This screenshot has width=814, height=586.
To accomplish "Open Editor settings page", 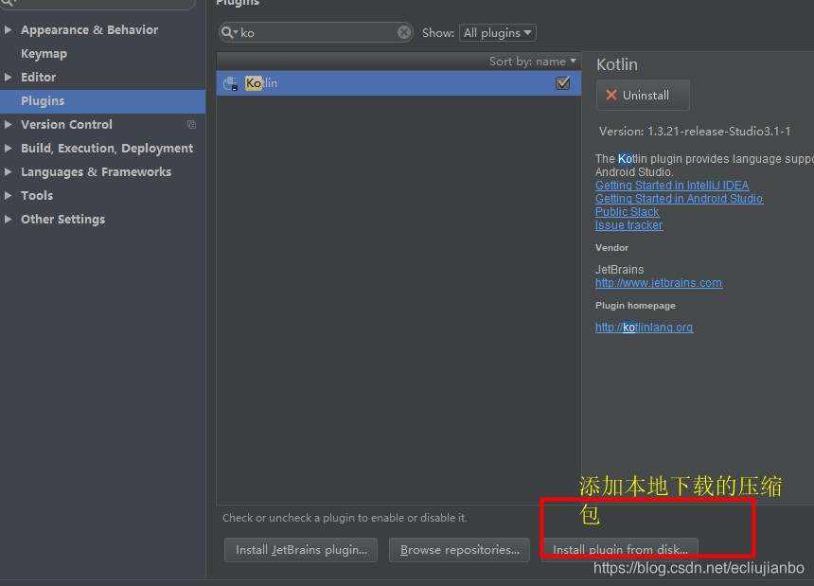I will tap(39, 77).
